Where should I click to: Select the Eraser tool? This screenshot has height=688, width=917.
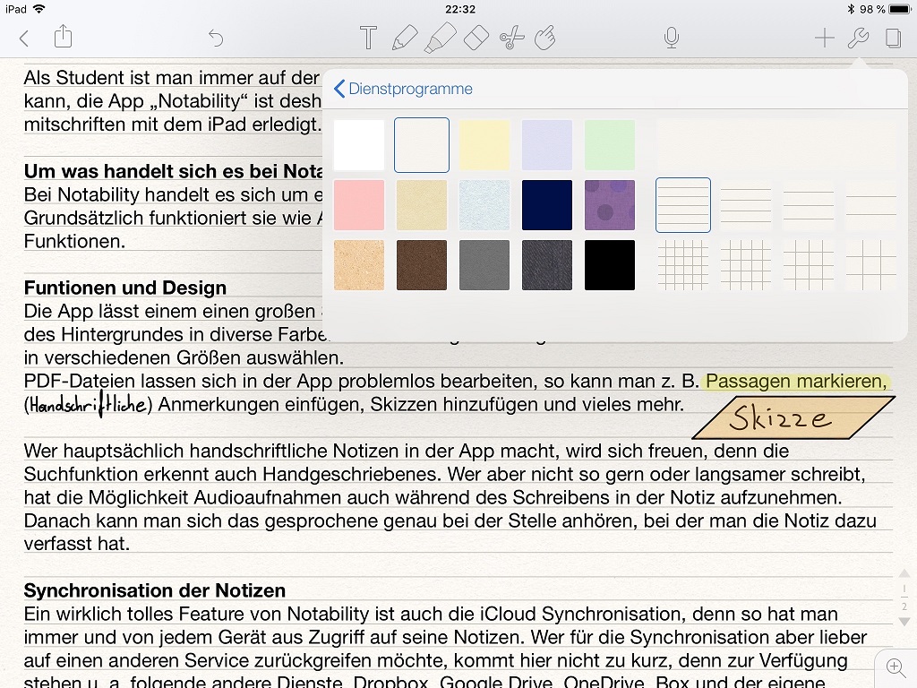pyautogui.click(x=476, y=38)
